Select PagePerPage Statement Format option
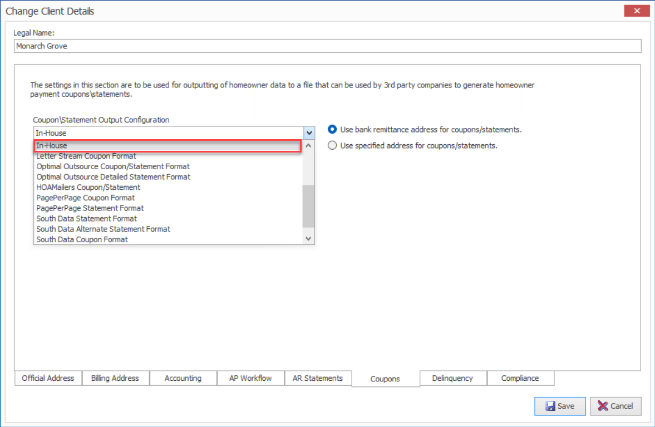The width and height of the screenshot is (655, 427). click(x=169, y=208)
